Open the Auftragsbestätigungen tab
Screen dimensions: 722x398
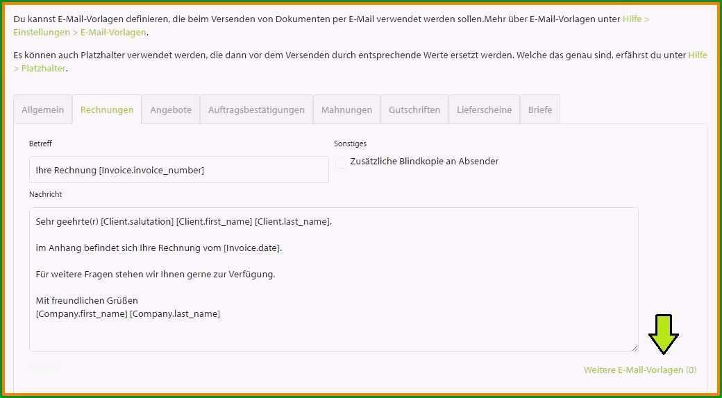256,110
